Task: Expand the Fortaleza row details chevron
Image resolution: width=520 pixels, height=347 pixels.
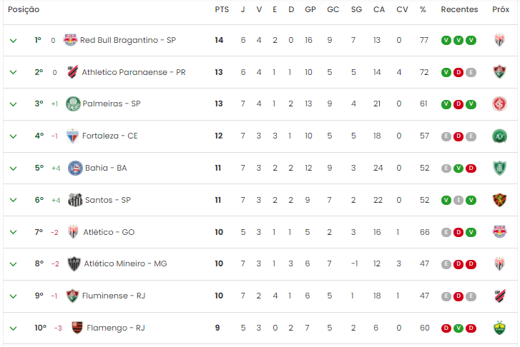Action: [14, 136]
